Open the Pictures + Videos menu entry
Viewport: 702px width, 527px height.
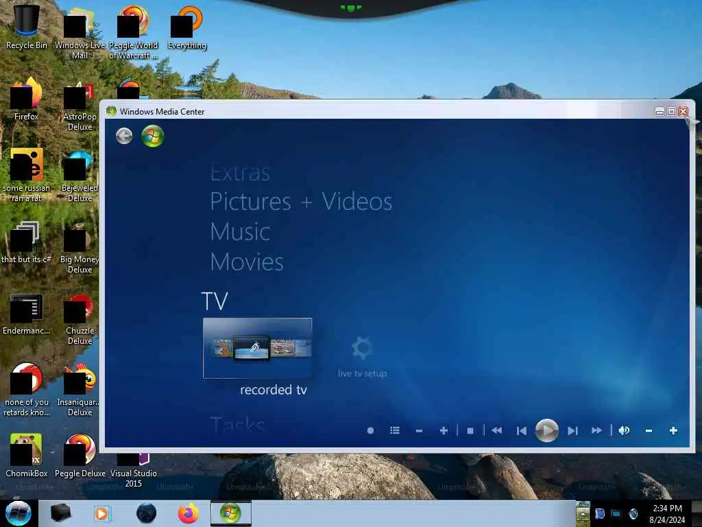coord(302,202)
